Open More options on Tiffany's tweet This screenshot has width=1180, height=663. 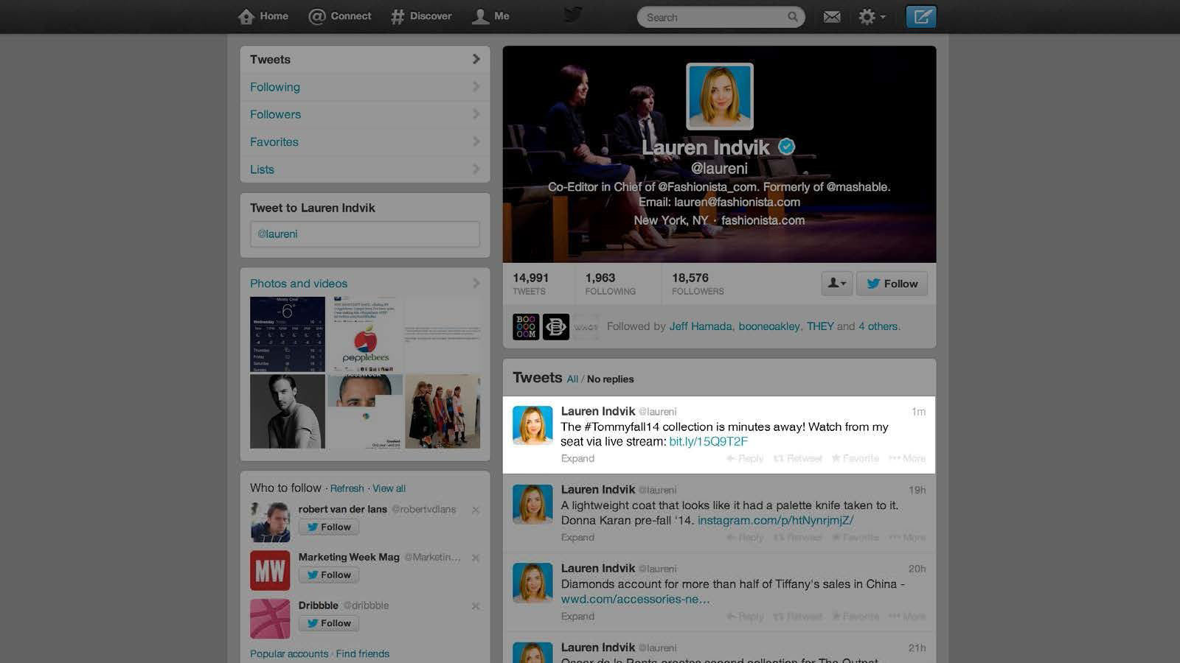click(907, 616)
